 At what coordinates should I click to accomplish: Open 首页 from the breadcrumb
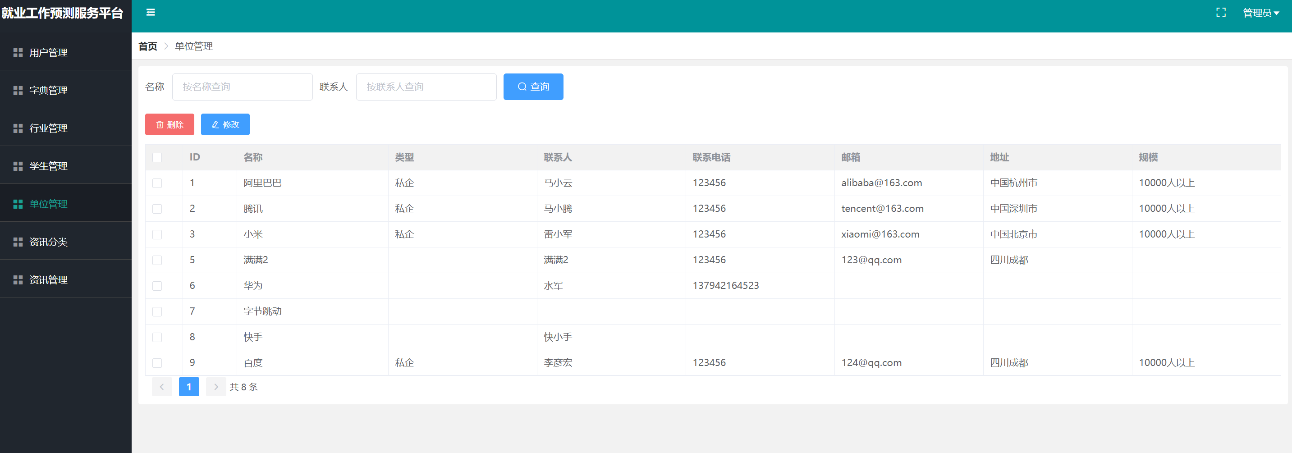pos(147,46)
